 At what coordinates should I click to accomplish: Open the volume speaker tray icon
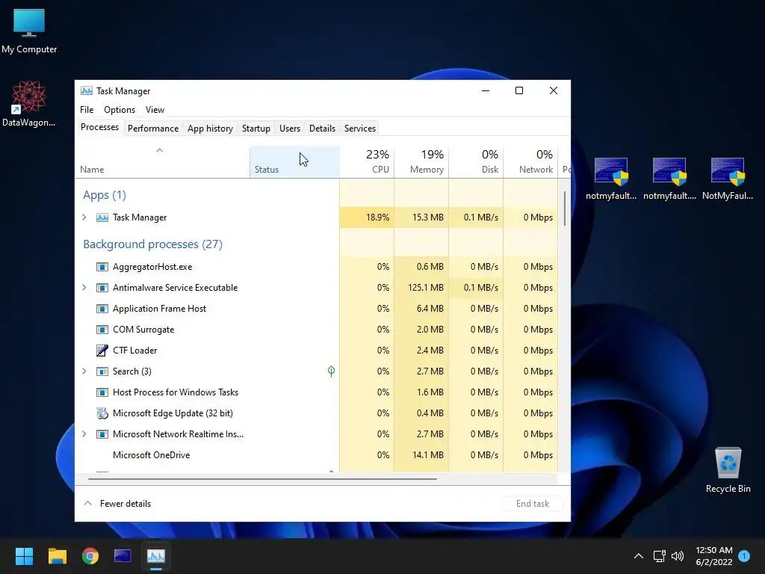pyautogui.click(x=678, y=556)
